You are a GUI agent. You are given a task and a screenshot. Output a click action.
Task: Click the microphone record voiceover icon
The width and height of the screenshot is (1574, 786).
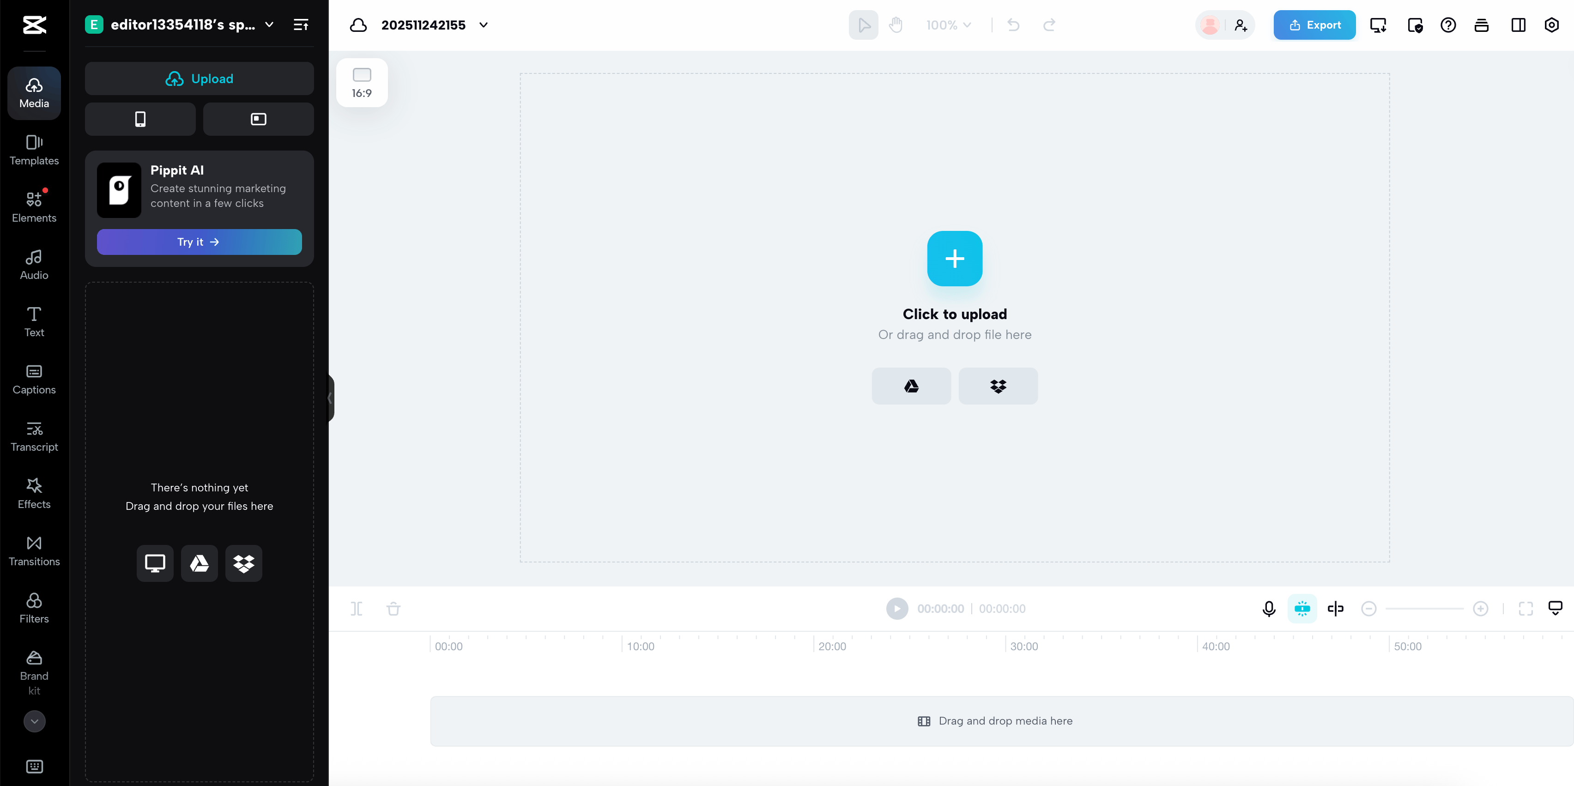(x=1269, y=608)
